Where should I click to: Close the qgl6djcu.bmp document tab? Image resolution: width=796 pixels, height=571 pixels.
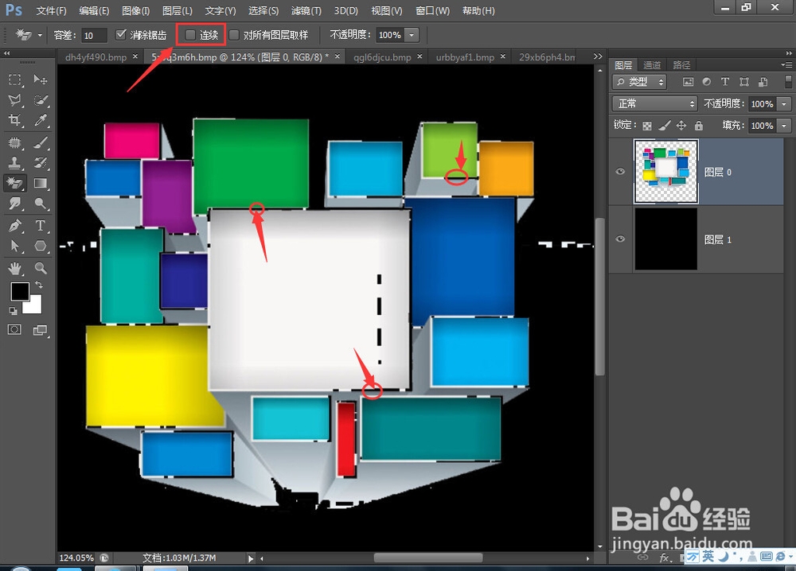419,56
